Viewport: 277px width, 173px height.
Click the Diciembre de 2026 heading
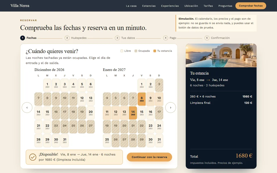coord(49,70)
